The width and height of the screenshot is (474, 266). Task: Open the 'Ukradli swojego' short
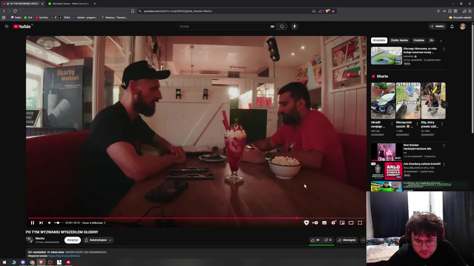(x=383, y=100)
